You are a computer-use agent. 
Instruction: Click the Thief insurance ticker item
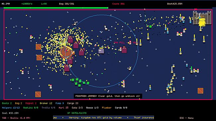144,118
